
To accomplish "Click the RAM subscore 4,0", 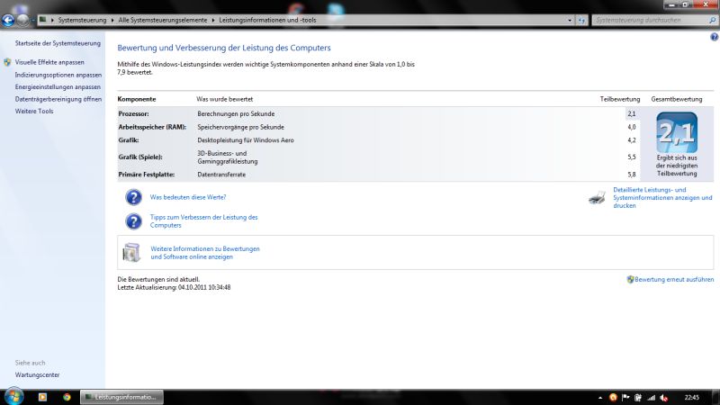I will point(632,127).
